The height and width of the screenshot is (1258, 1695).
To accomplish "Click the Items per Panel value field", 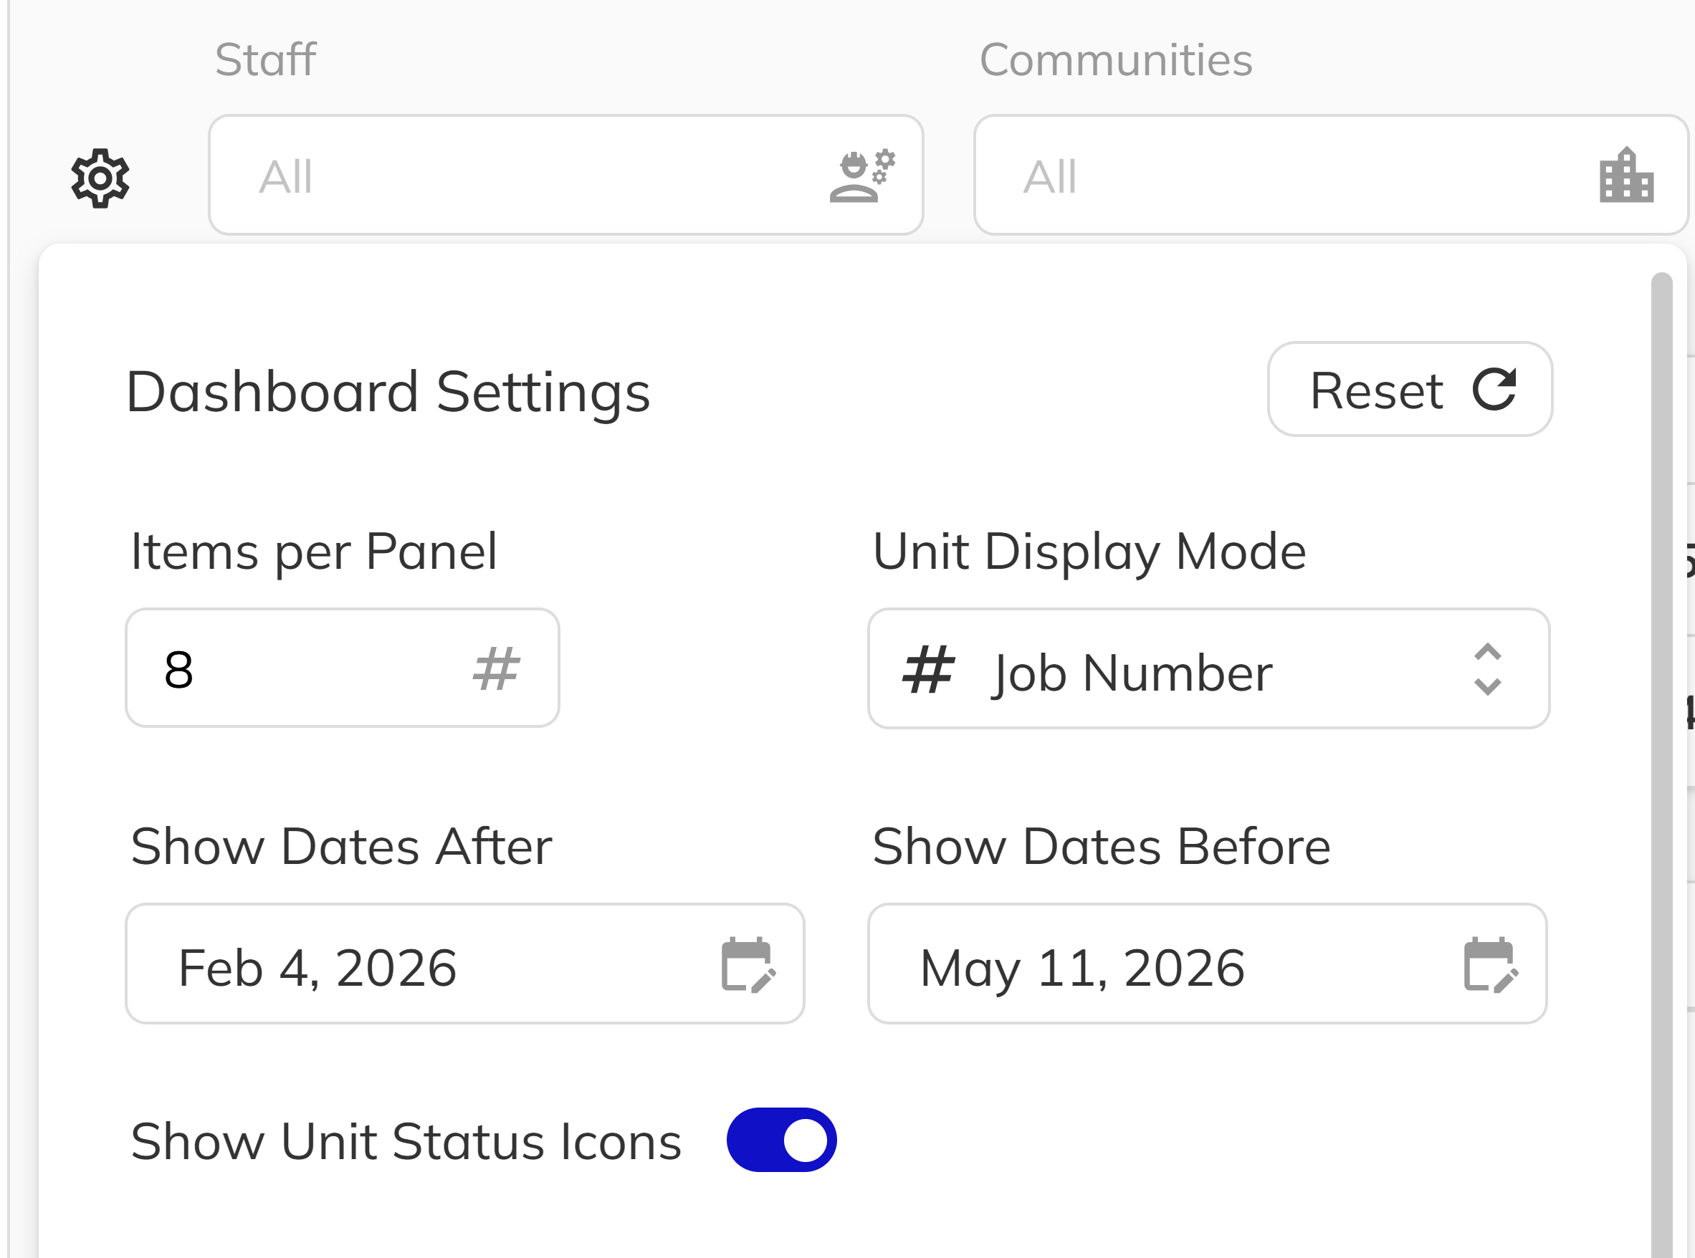I will (x=305, y=668).
